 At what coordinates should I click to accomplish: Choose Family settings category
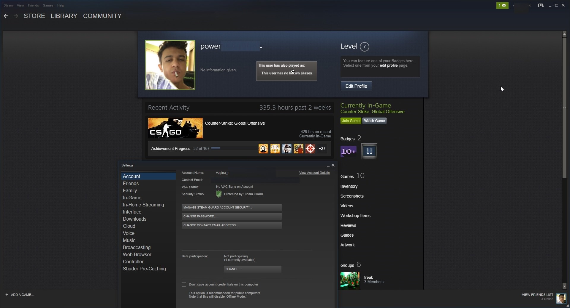pos(148,191)
